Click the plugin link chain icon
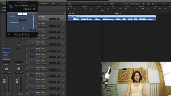 [x=34, y=9]
